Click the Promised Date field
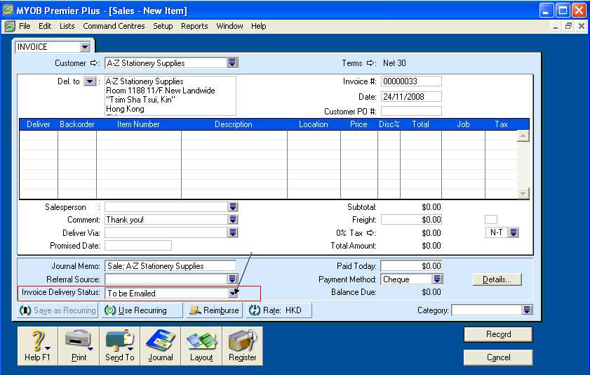Screen dimensions: 590x375 pyautogui.click(x=138, y=246)
